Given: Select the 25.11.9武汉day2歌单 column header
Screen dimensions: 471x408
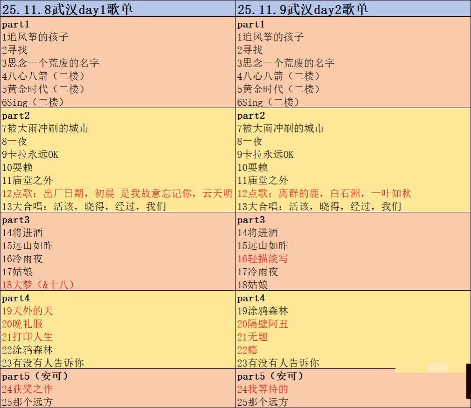Looking at the screenshot, I should (x=303, y=8).
